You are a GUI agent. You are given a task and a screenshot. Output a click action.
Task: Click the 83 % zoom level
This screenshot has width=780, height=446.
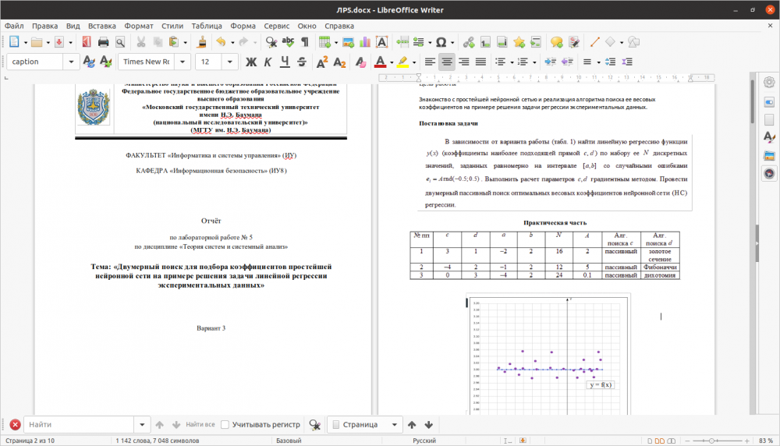pos(766,441)
